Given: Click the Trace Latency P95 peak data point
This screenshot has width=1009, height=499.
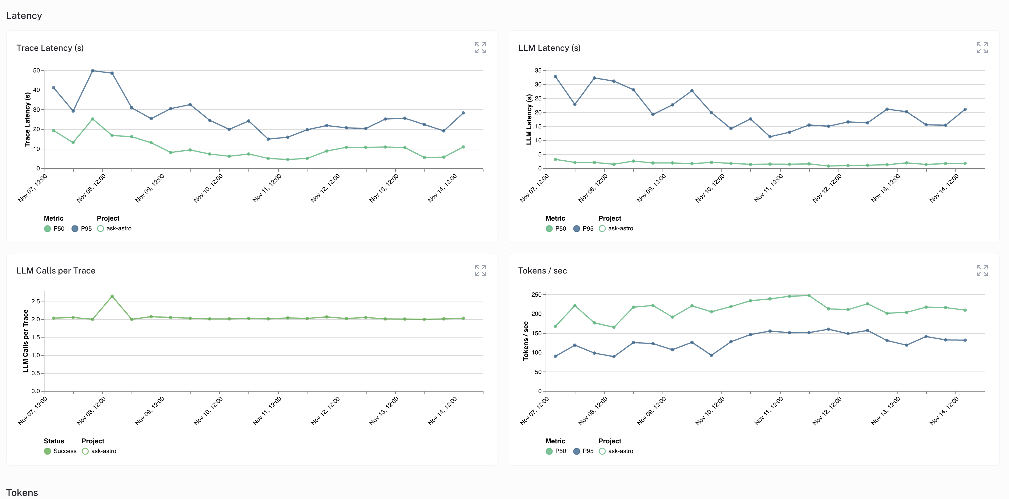Looking at the screenshot, I should point(93,71).
